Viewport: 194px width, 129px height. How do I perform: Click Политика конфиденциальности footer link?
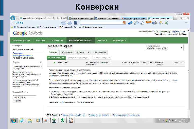(126, 115)
